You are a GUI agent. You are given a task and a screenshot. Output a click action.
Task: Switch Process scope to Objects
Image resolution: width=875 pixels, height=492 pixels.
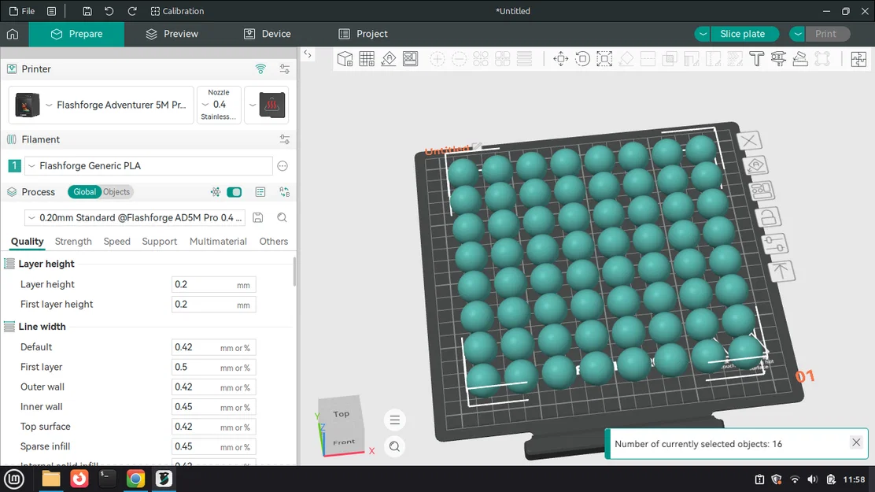click(116, 191)
